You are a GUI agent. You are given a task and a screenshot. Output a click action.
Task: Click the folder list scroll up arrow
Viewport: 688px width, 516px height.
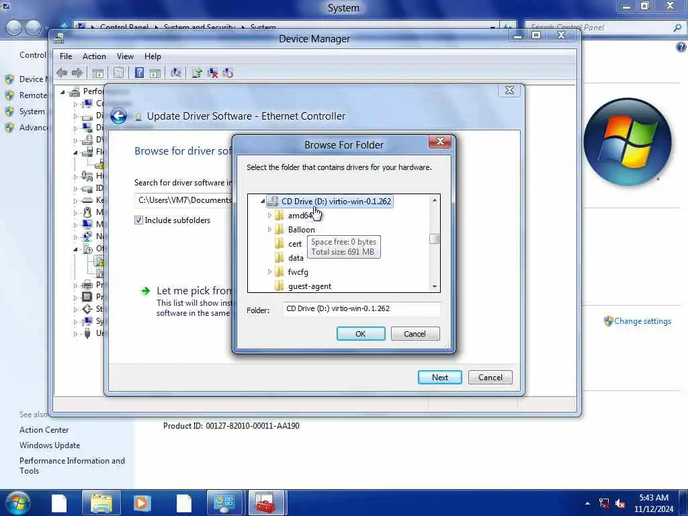coord(435,200)
